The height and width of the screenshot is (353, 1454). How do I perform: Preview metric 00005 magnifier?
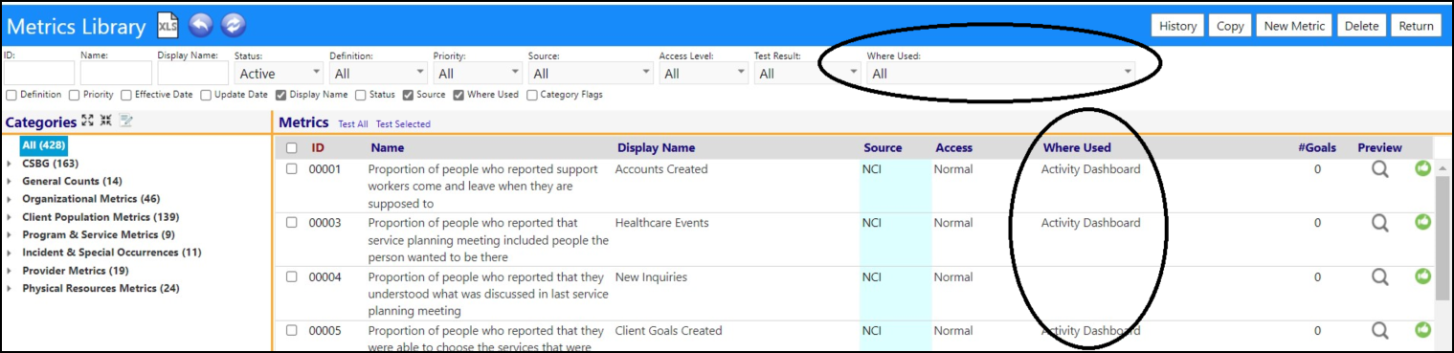[x=1379, y=331]
